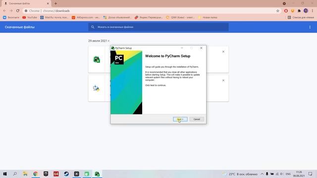Click the PyCharm installer file icon in downloads
Image resolution: width=317 pixels, height=178 pixels.
97,59
